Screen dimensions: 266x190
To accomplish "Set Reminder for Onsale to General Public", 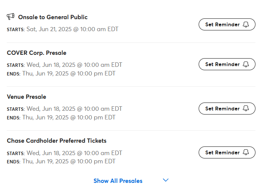I will coord(227,24).
